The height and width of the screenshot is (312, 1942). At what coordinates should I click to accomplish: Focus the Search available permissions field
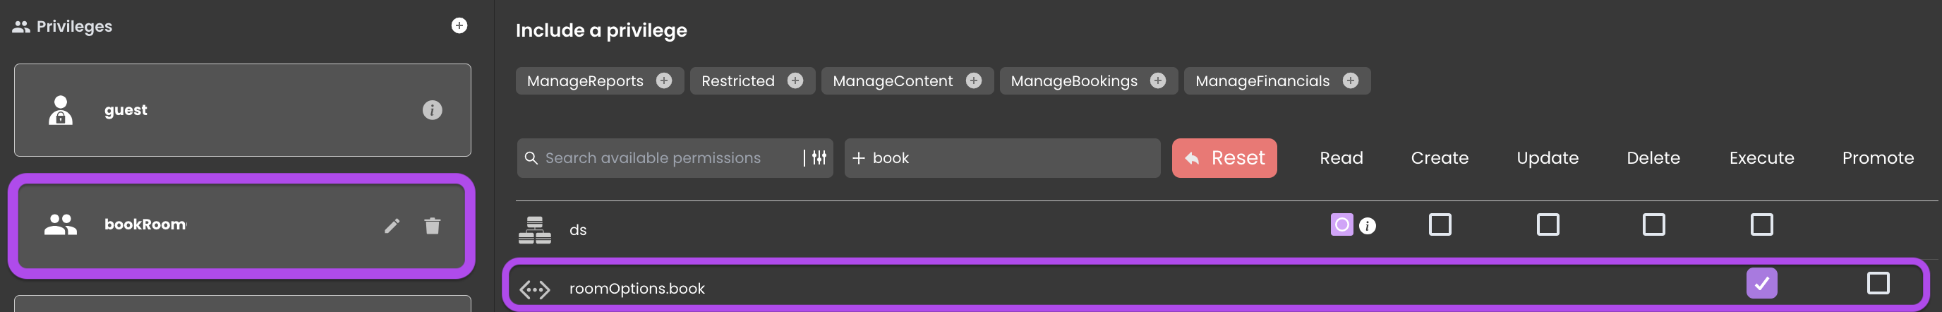[x=663, y=158]
